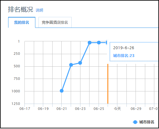159x129 pixels.
Task: Click the 2019-6-26 tooltip box
Action: (x=134, y=52)
